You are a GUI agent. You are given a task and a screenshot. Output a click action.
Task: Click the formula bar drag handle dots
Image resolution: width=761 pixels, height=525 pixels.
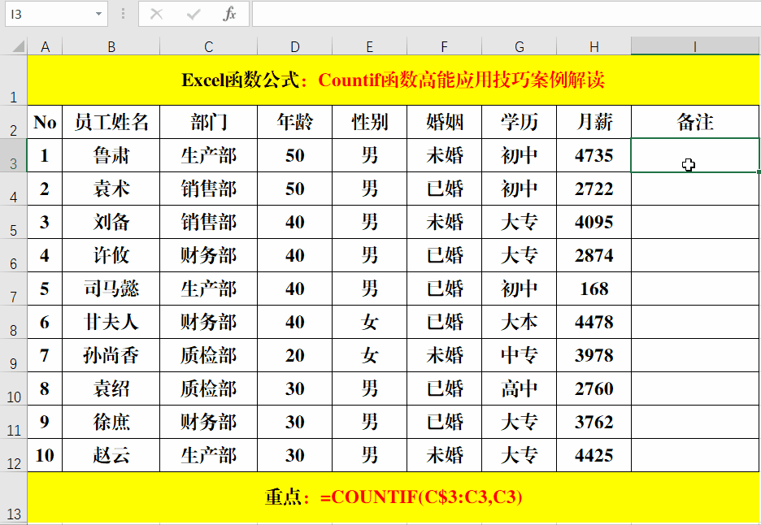(124, 14)
